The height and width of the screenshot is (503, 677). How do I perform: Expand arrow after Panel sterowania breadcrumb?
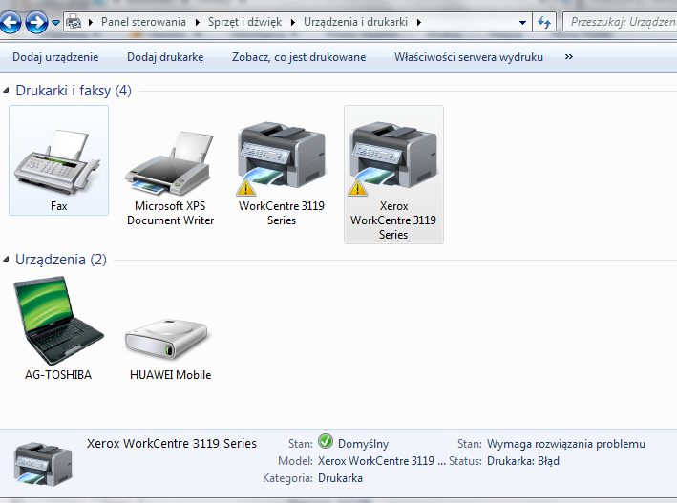pyautogui.click(x=198, y=23)
